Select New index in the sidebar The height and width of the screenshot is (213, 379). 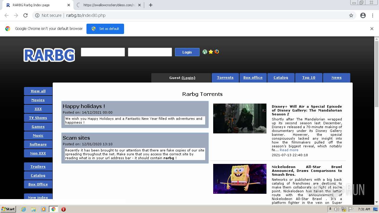click(38, 196)
